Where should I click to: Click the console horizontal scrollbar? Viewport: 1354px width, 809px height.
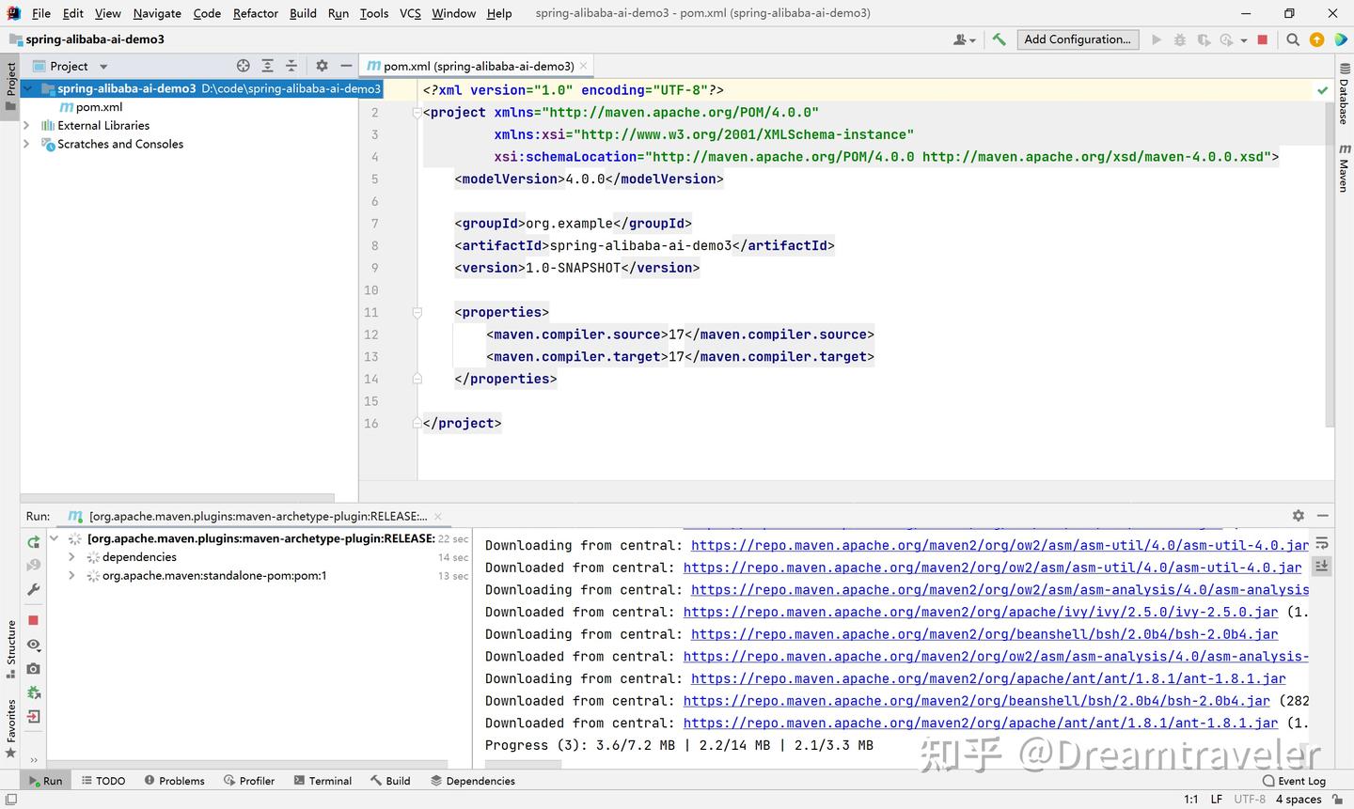click(522, 764)
